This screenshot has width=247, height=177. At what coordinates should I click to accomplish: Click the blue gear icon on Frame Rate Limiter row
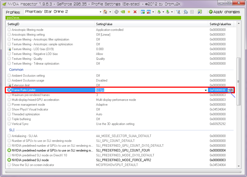(x=9, y=90)
